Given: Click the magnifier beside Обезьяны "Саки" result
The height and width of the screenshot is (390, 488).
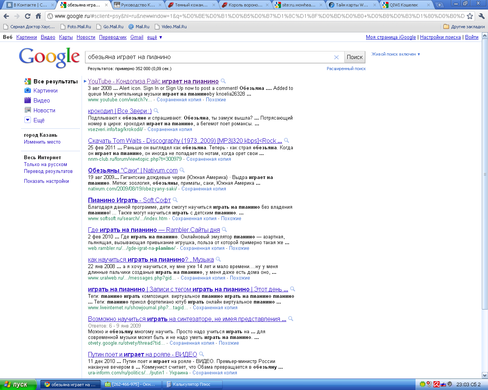Looking at the screenshot, I should pyautogui.click(x=182, y=170).
